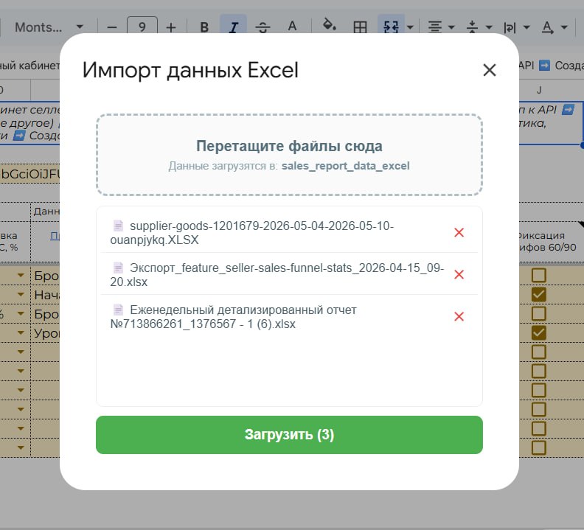Viewport: 584px width, 530px height.
Task: Click text wrapping icon in toolbar
Action: tap(510, 27)
